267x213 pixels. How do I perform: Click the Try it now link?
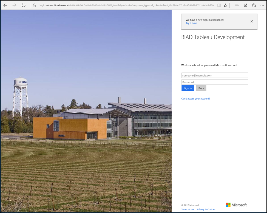pos(191,23)
